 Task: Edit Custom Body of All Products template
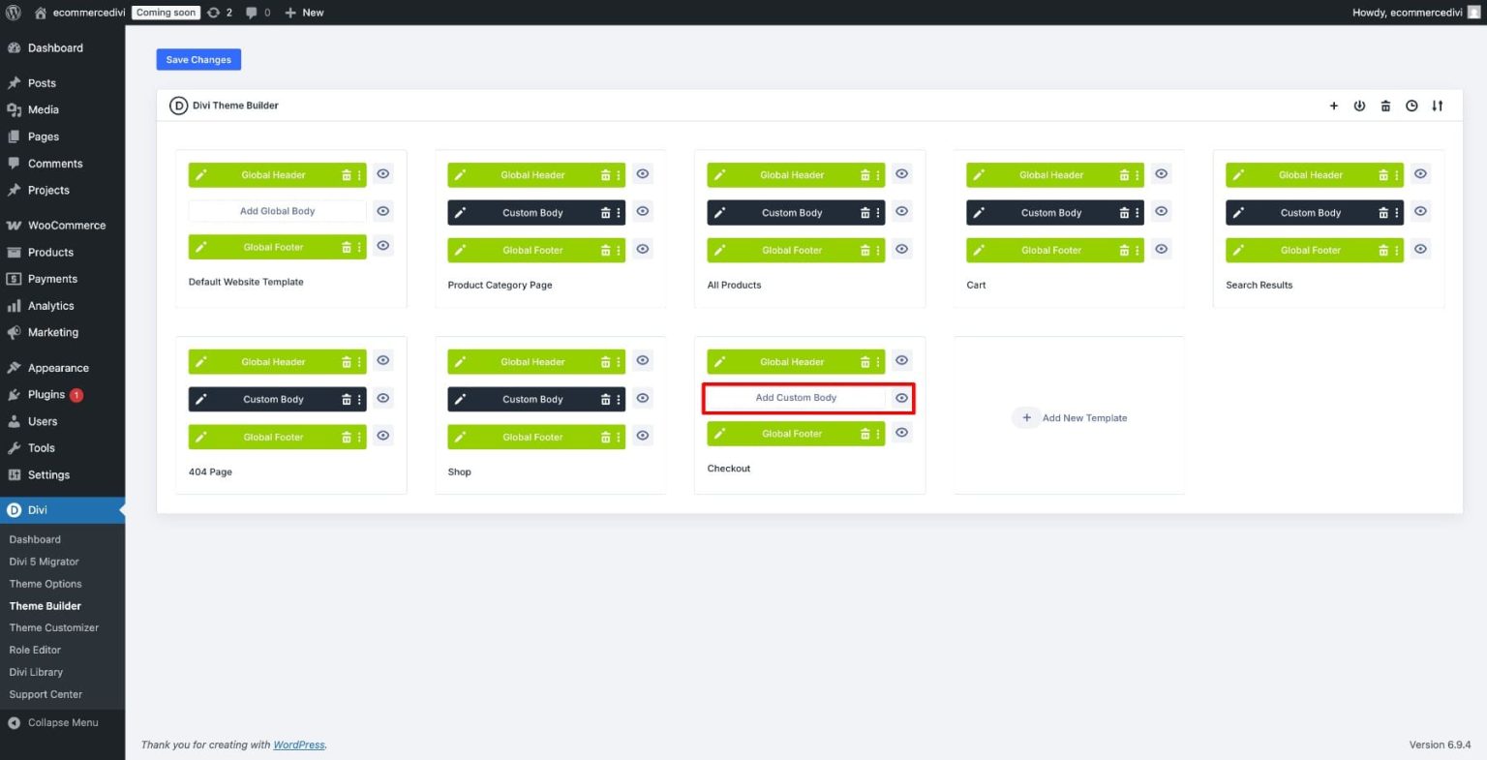[x=719, y=213]
